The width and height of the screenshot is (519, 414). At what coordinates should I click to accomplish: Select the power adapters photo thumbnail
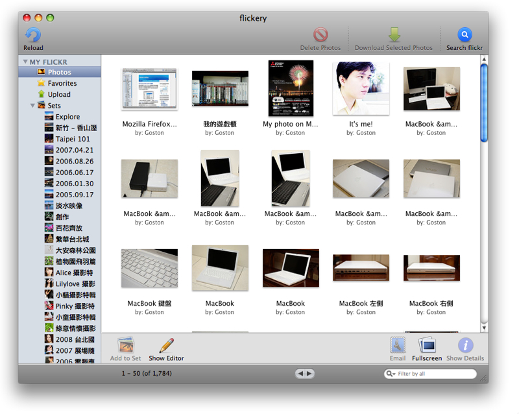coord(150,178)
